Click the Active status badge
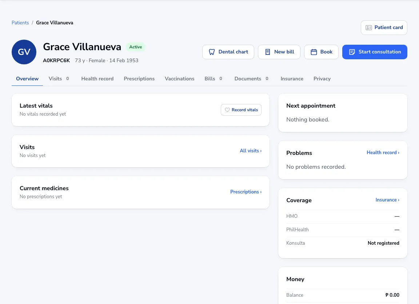The width and height of the screenshot is (419, 304). [136, 47]
